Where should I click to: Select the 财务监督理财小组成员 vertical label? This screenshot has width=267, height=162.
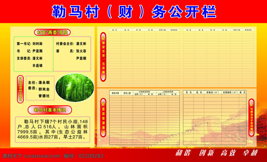point(20,89)
